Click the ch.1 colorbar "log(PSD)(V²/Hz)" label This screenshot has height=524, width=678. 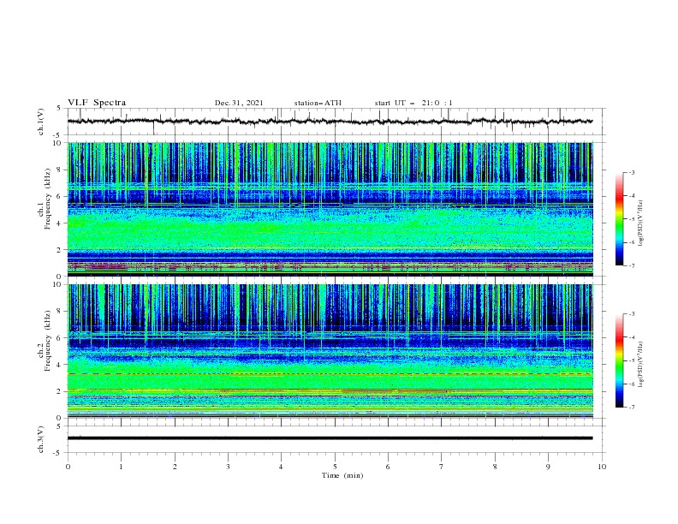[x=641, y=223]
